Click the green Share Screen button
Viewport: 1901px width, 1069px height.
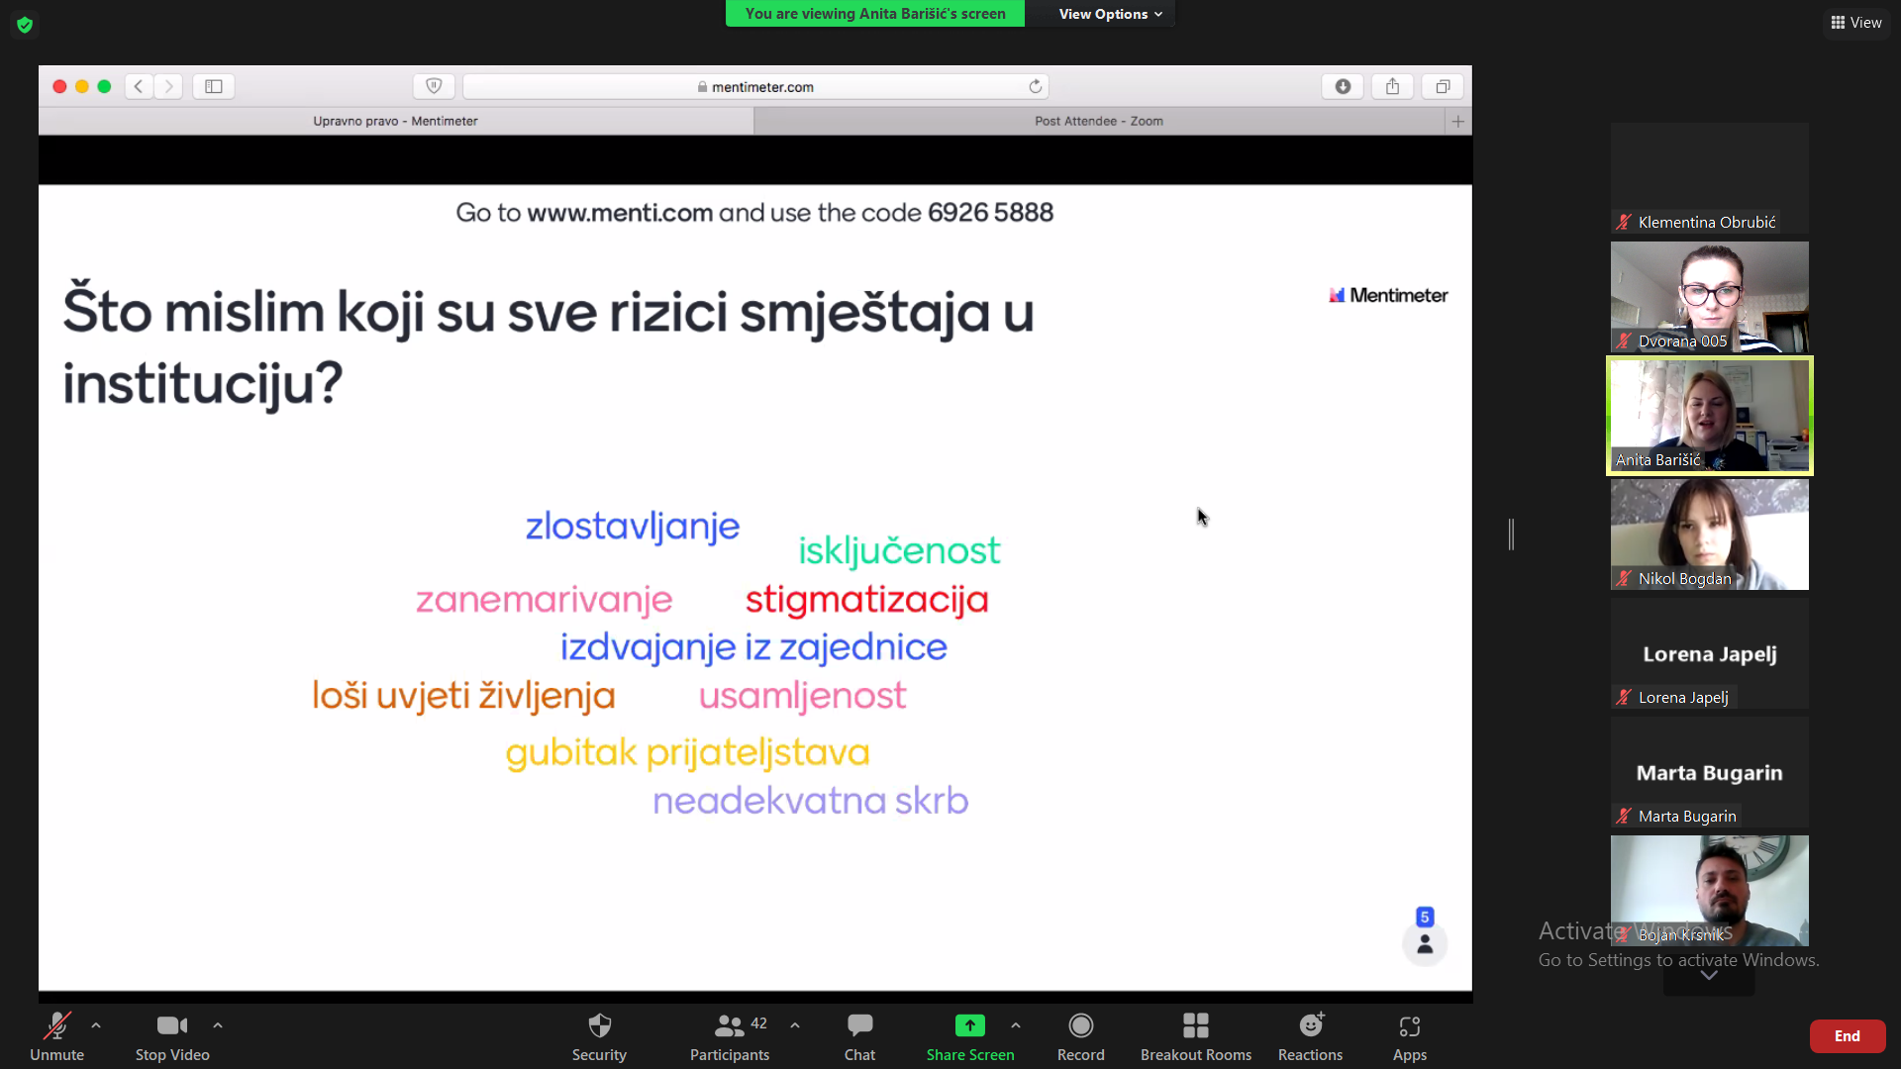click(x=970, y=1036)
